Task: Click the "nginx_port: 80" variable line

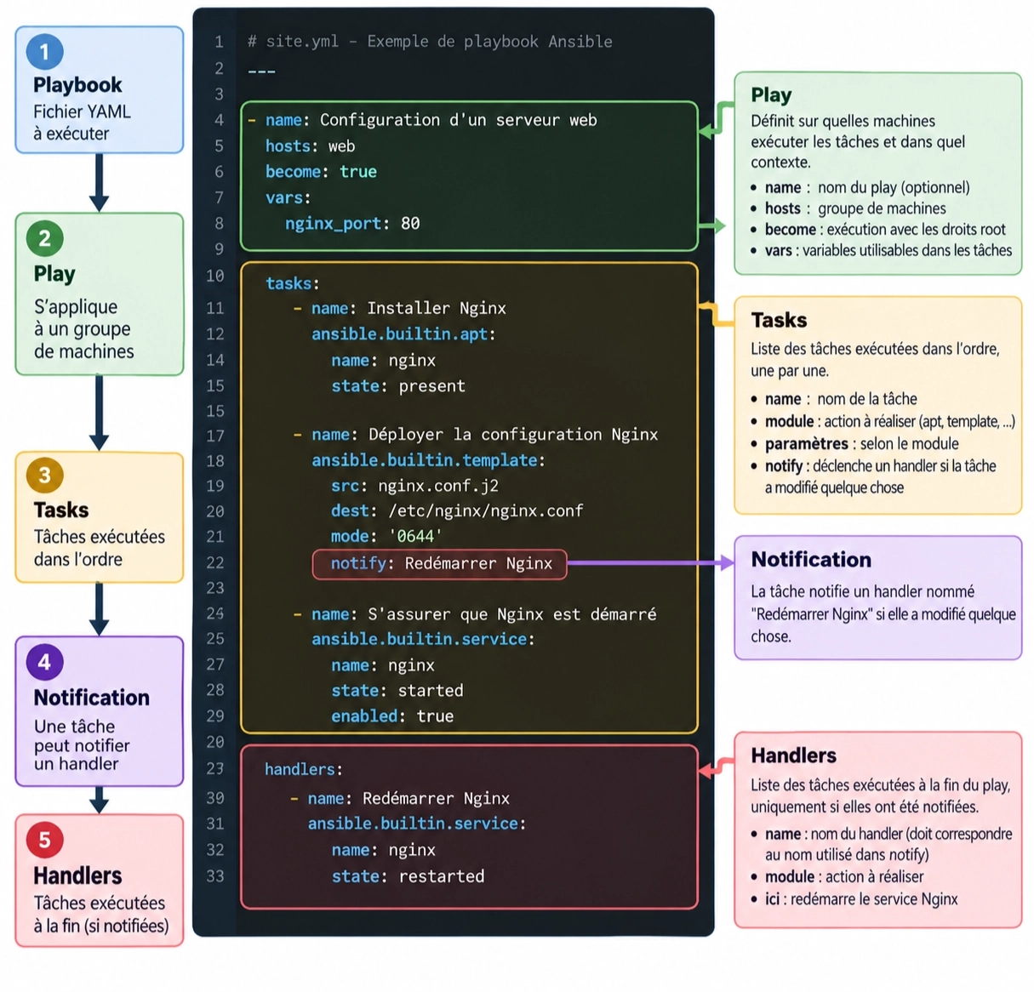Action: coord(352,224)
